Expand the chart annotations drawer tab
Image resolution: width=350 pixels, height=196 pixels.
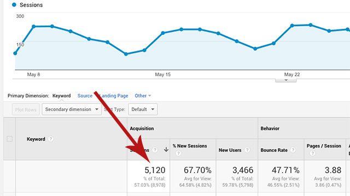pos(285,80)
